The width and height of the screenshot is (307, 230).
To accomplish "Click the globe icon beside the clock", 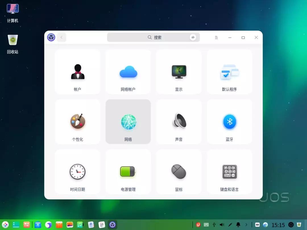I will tap(265, 225).
